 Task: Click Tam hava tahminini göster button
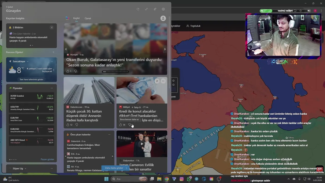31,79
